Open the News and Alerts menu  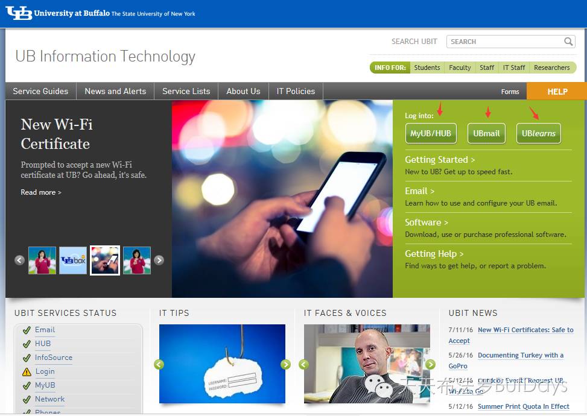115,91
